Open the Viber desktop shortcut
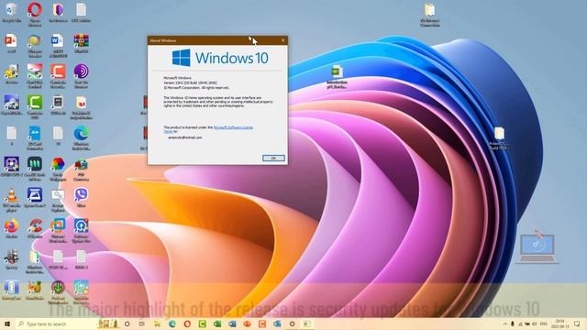 click(82, 198)
